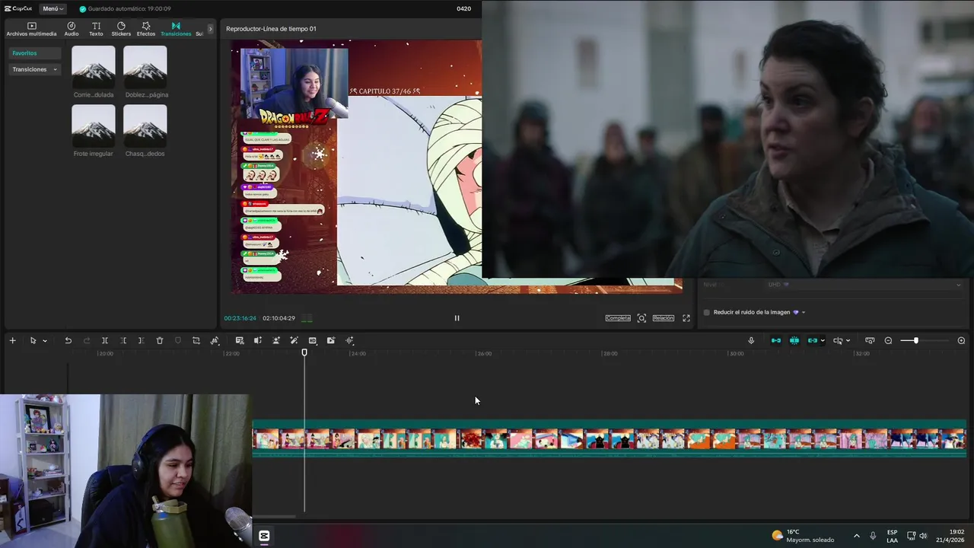Open taskbar volume control
The image size is (974, 548).
click(x=923, y=536)
